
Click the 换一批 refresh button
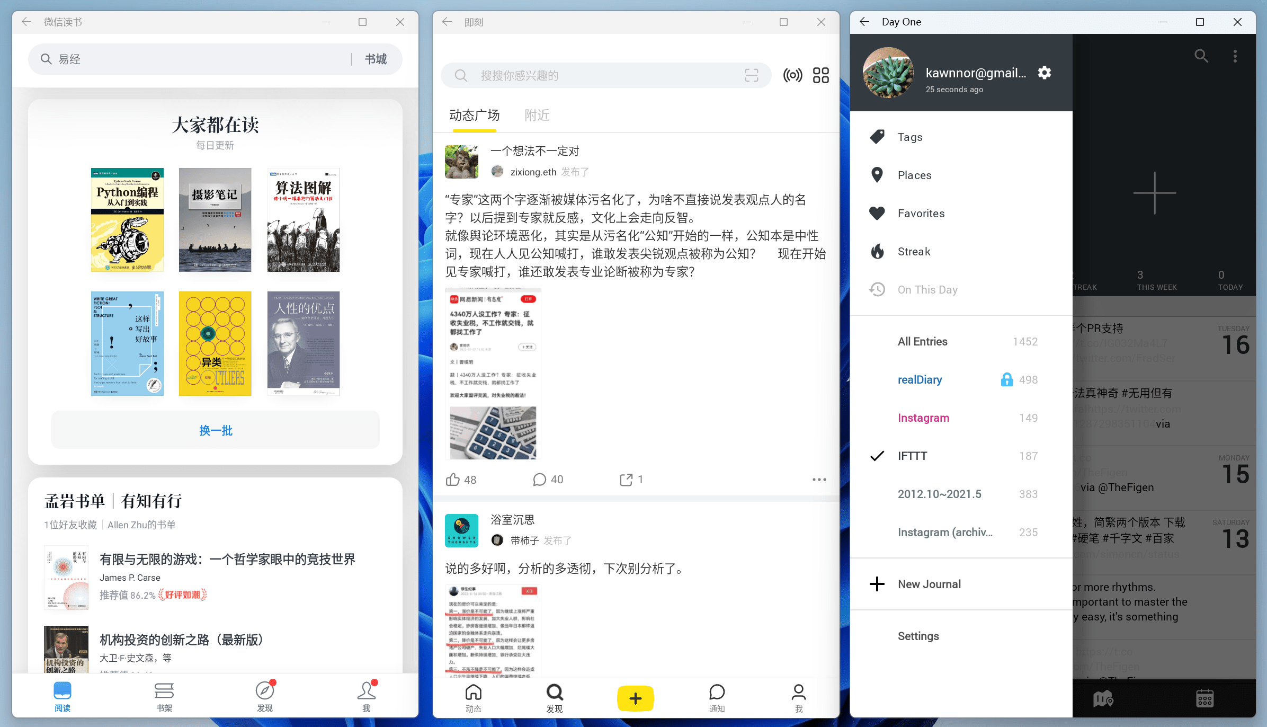(216, 430)
